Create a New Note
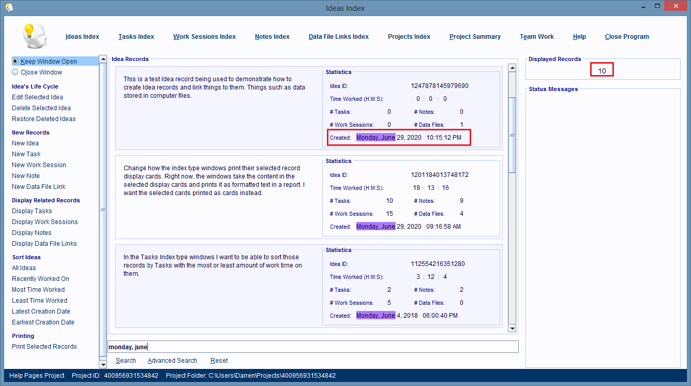691x386 pixels. tap(26, 176)
